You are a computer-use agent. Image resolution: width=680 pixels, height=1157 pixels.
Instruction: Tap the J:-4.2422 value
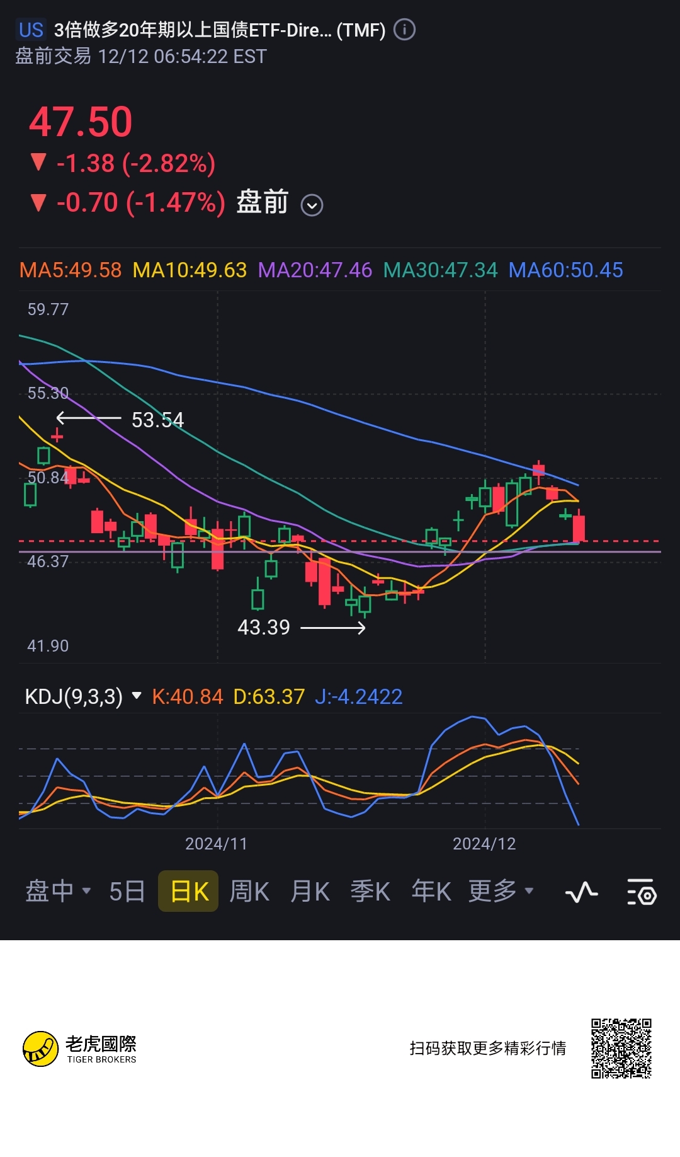358,696
